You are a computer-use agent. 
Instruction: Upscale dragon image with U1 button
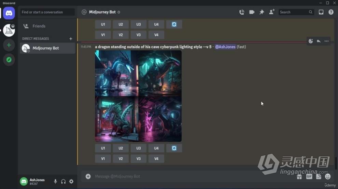click(103, 148)
